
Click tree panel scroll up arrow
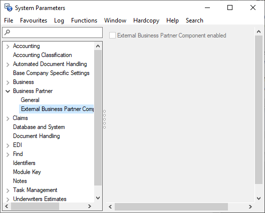[98, 46]
